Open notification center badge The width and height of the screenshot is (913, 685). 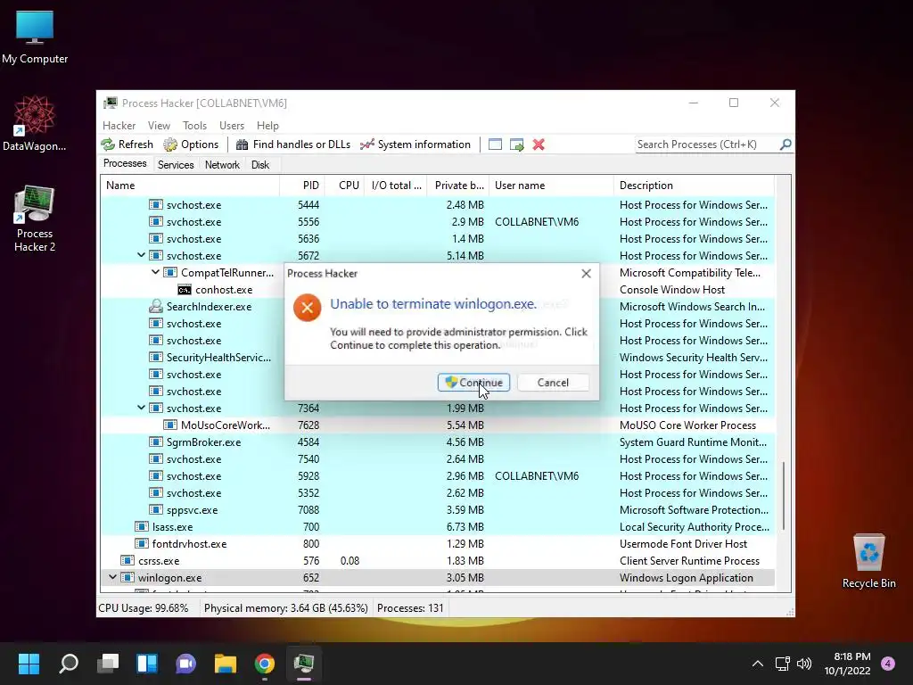[888, 664]
